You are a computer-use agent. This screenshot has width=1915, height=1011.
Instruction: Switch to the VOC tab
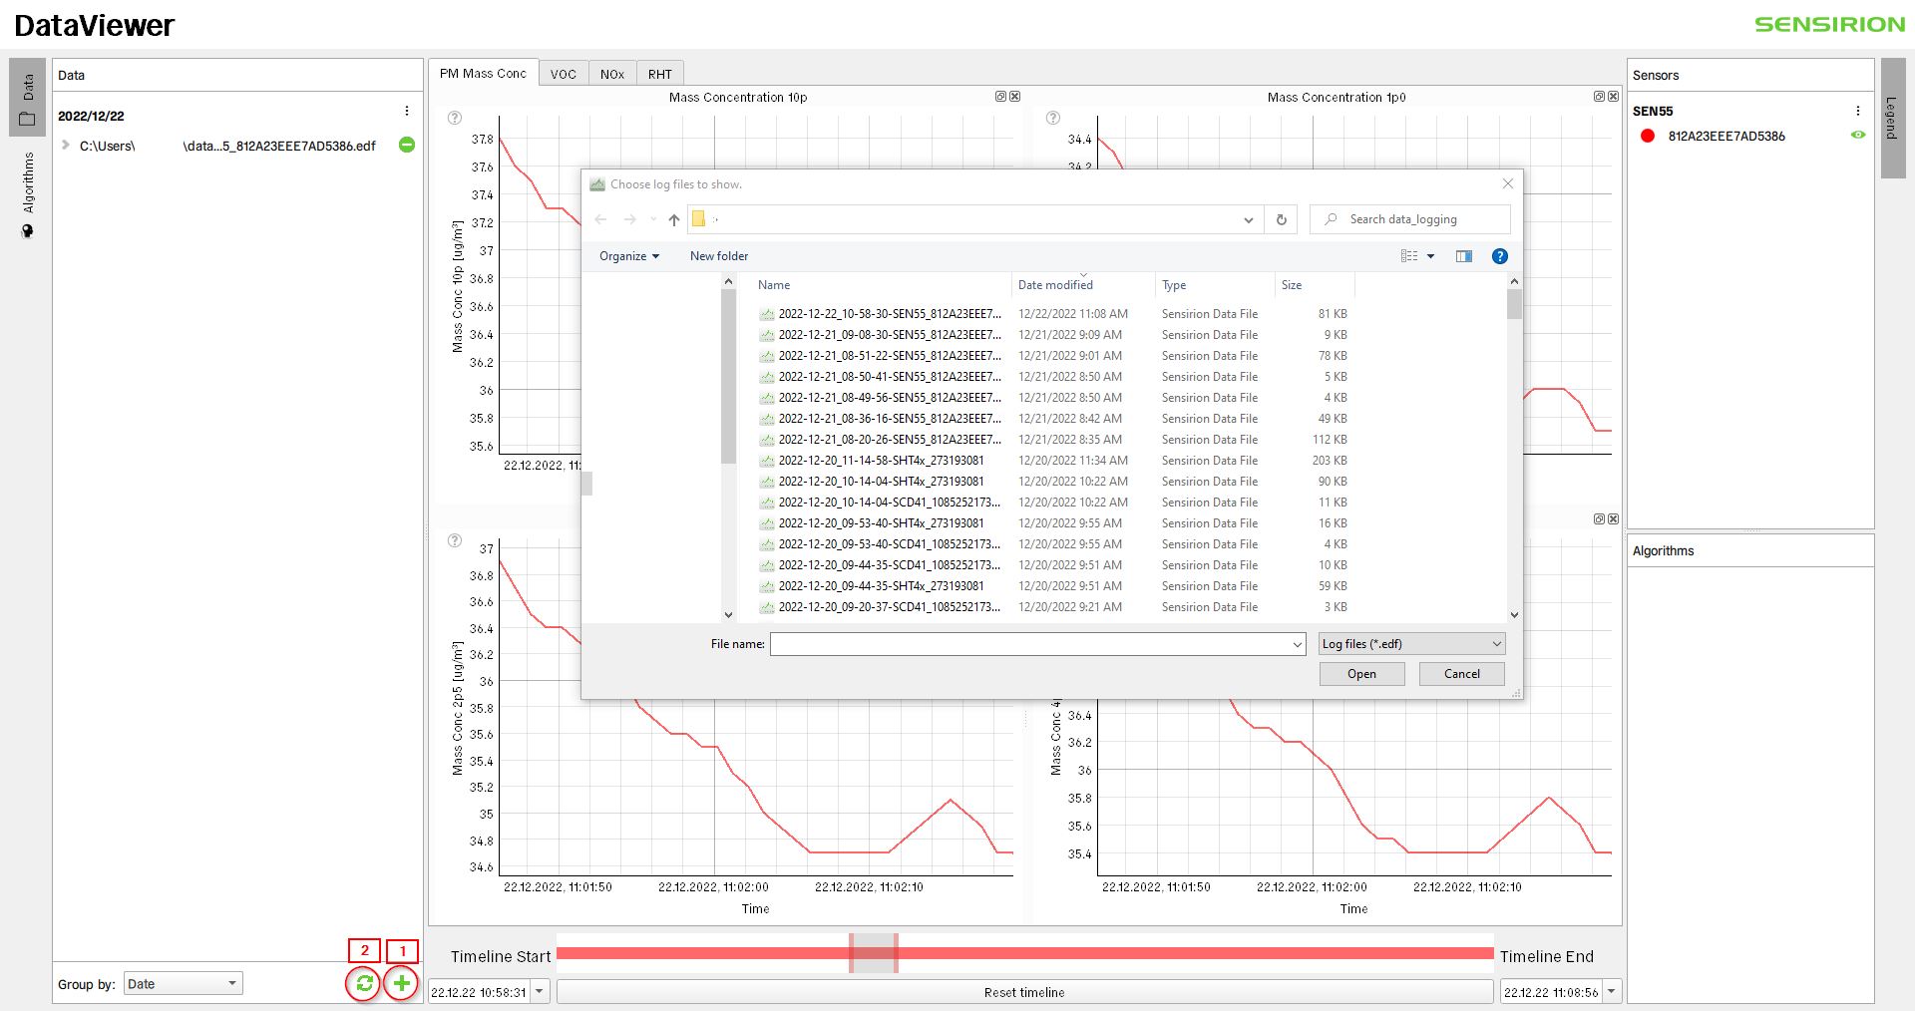[x=563, y=74]
